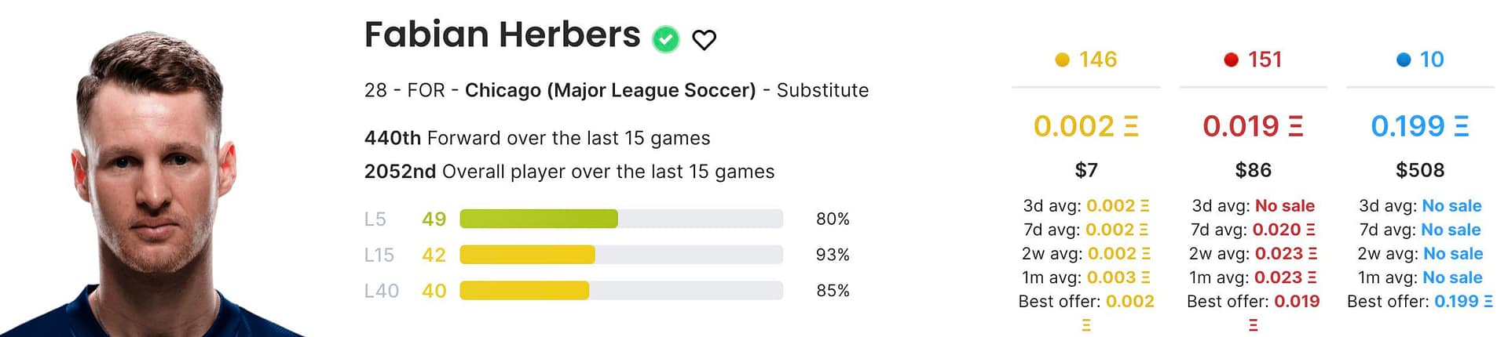1508x337 pixels.
Task: Click the yellow 0.002 Ethereum symbol
Action: (x=1131, y=127)
